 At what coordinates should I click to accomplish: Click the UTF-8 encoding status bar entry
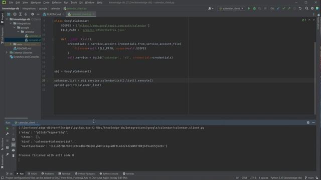[253, 178]
